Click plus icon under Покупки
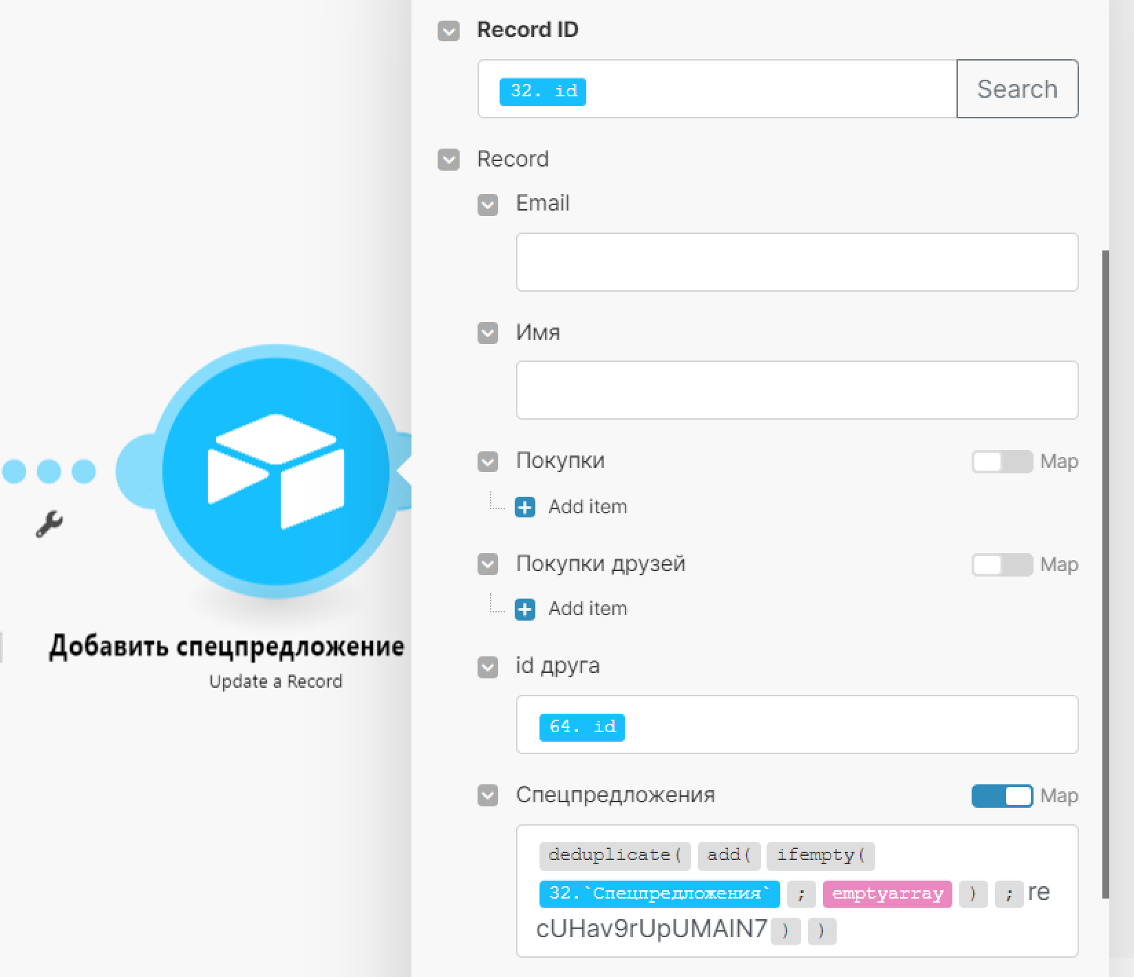 525,507
